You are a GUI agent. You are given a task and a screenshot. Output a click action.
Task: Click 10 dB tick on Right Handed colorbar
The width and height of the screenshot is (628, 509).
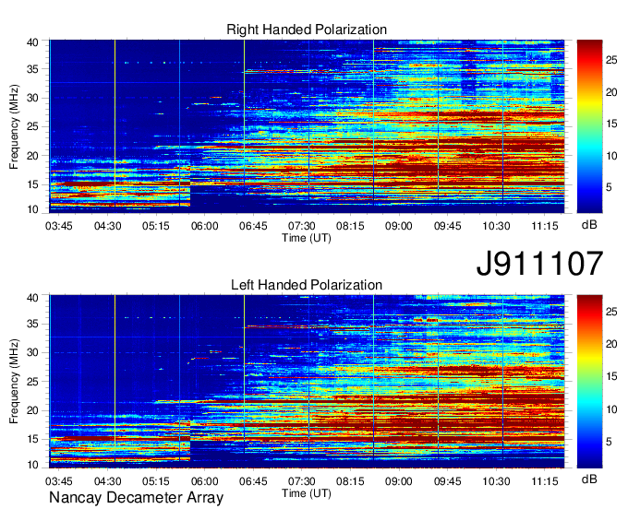(611, 156)
